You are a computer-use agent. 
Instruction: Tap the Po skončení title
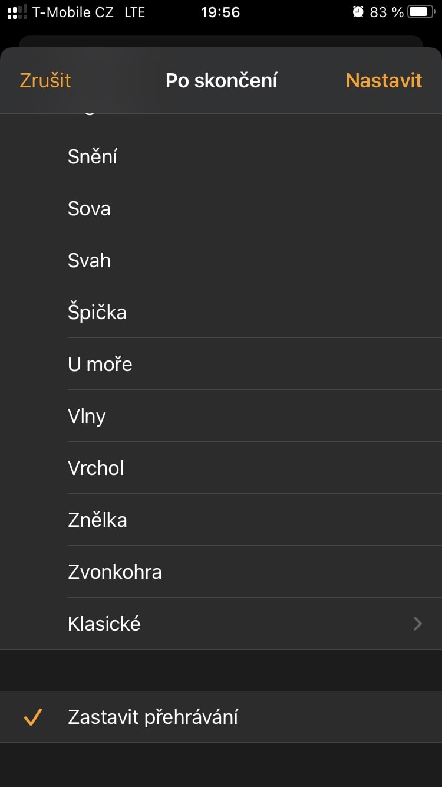(221, 80)
